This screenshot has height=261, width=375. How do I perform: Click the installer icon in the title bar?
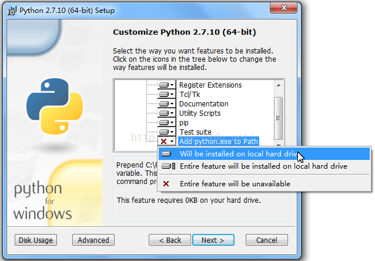tap(12, 11)
